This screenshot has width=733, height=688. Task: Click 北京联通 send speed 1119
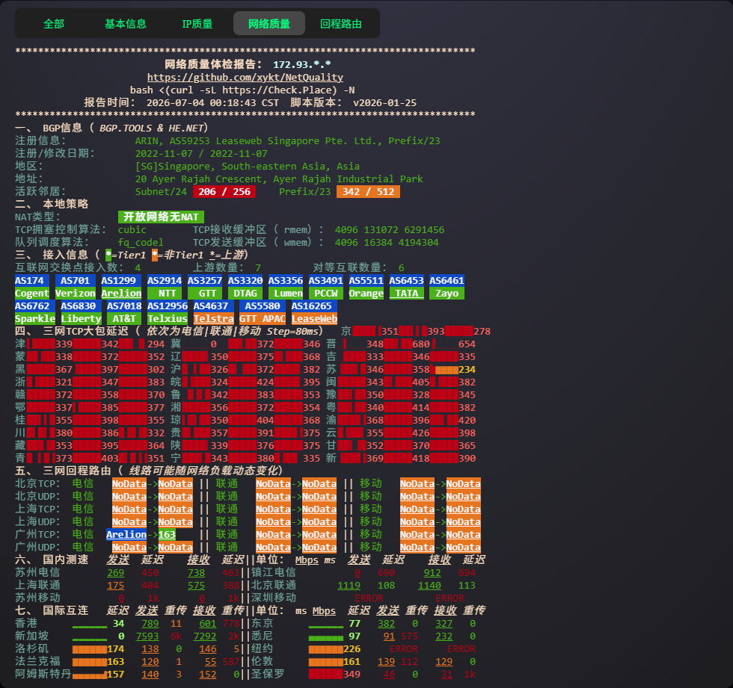(x=349, y=586)
